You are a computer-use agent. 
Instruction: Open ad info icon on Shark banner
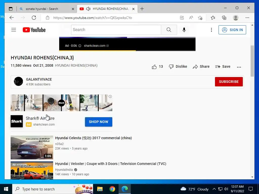[x=110, y=96]
